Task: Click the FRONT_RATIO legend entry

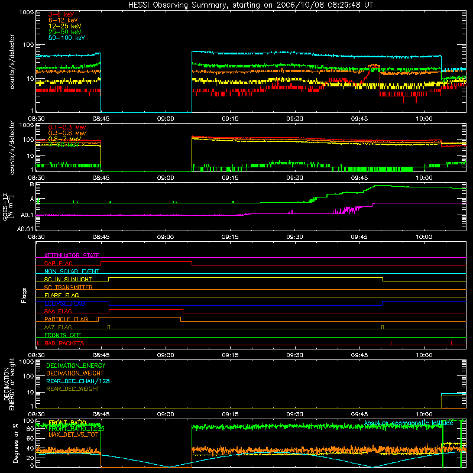Action: (x=67, y=423)
